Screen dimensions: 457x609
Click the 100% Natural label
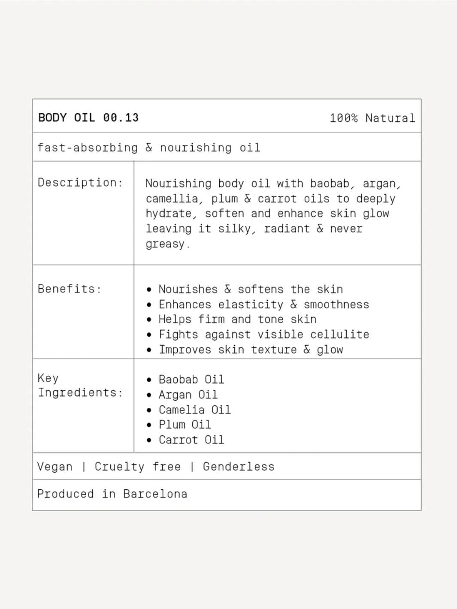pyautogui.click(x=372, y=118)
